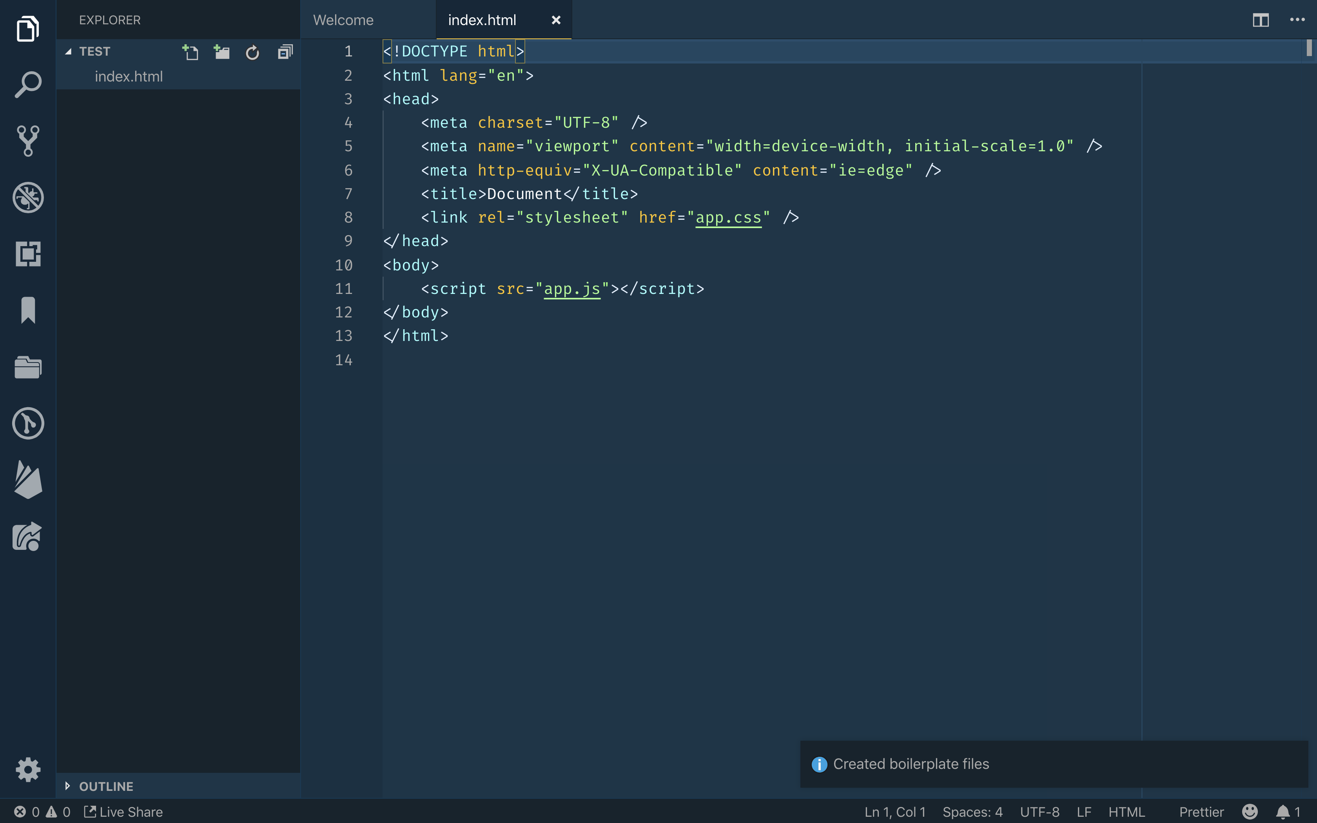Open the Search view
The image size is (1317, 823).
pos(28,85)
